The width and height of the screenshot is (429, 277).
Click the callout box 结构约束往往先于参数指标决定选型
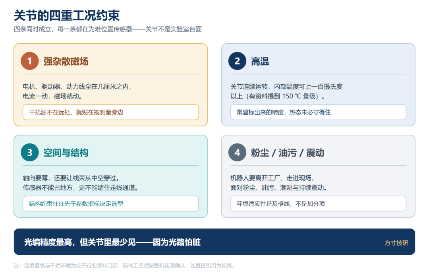click(110, 203)
